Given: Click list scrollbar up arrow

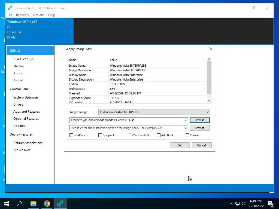Looking at the screenshot, I should coord(209,59).
